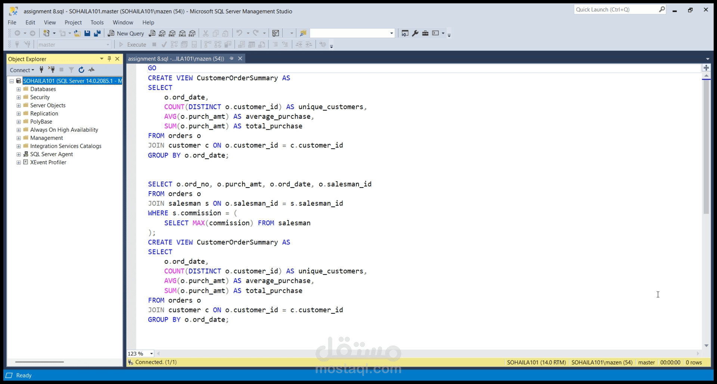Click the Activity Monitor pulse icon in Object Explorer
This screenshot has width=717, height=384.
(x=91, y=70)
